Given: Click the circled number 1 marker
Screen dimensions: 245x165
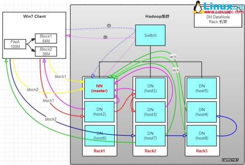Looking at the screenshot, I should pyautogui.click(x=109, y=25).
